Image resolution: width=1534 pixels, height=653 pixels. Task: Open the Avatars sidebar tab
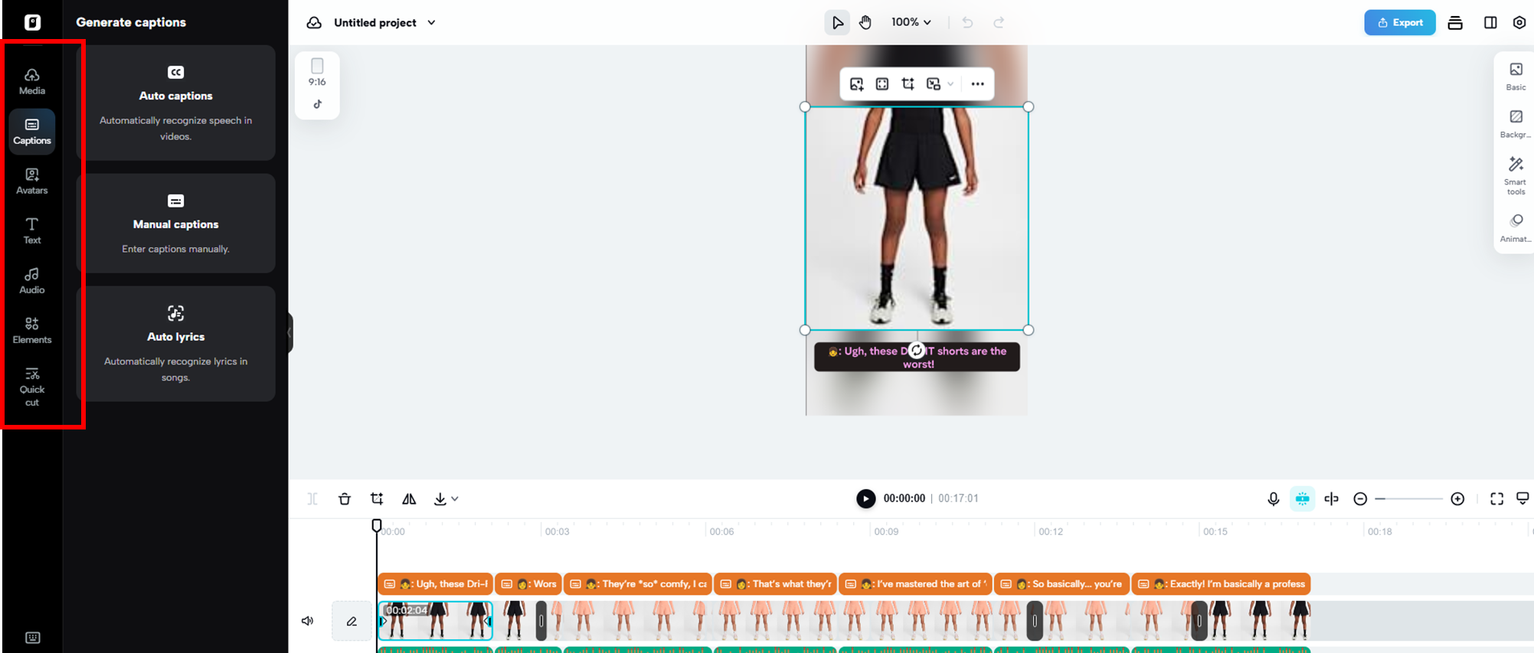coord(32,181)
